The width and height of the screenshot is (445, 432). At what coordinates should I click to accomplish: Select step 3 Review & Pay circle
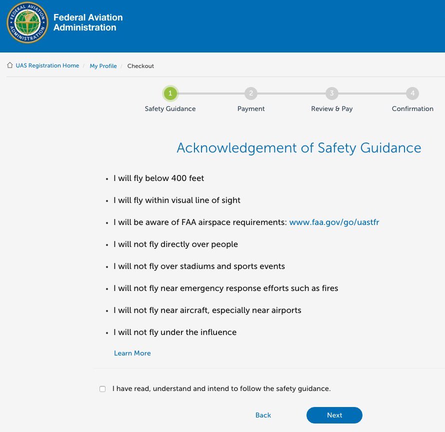point(332,93)
